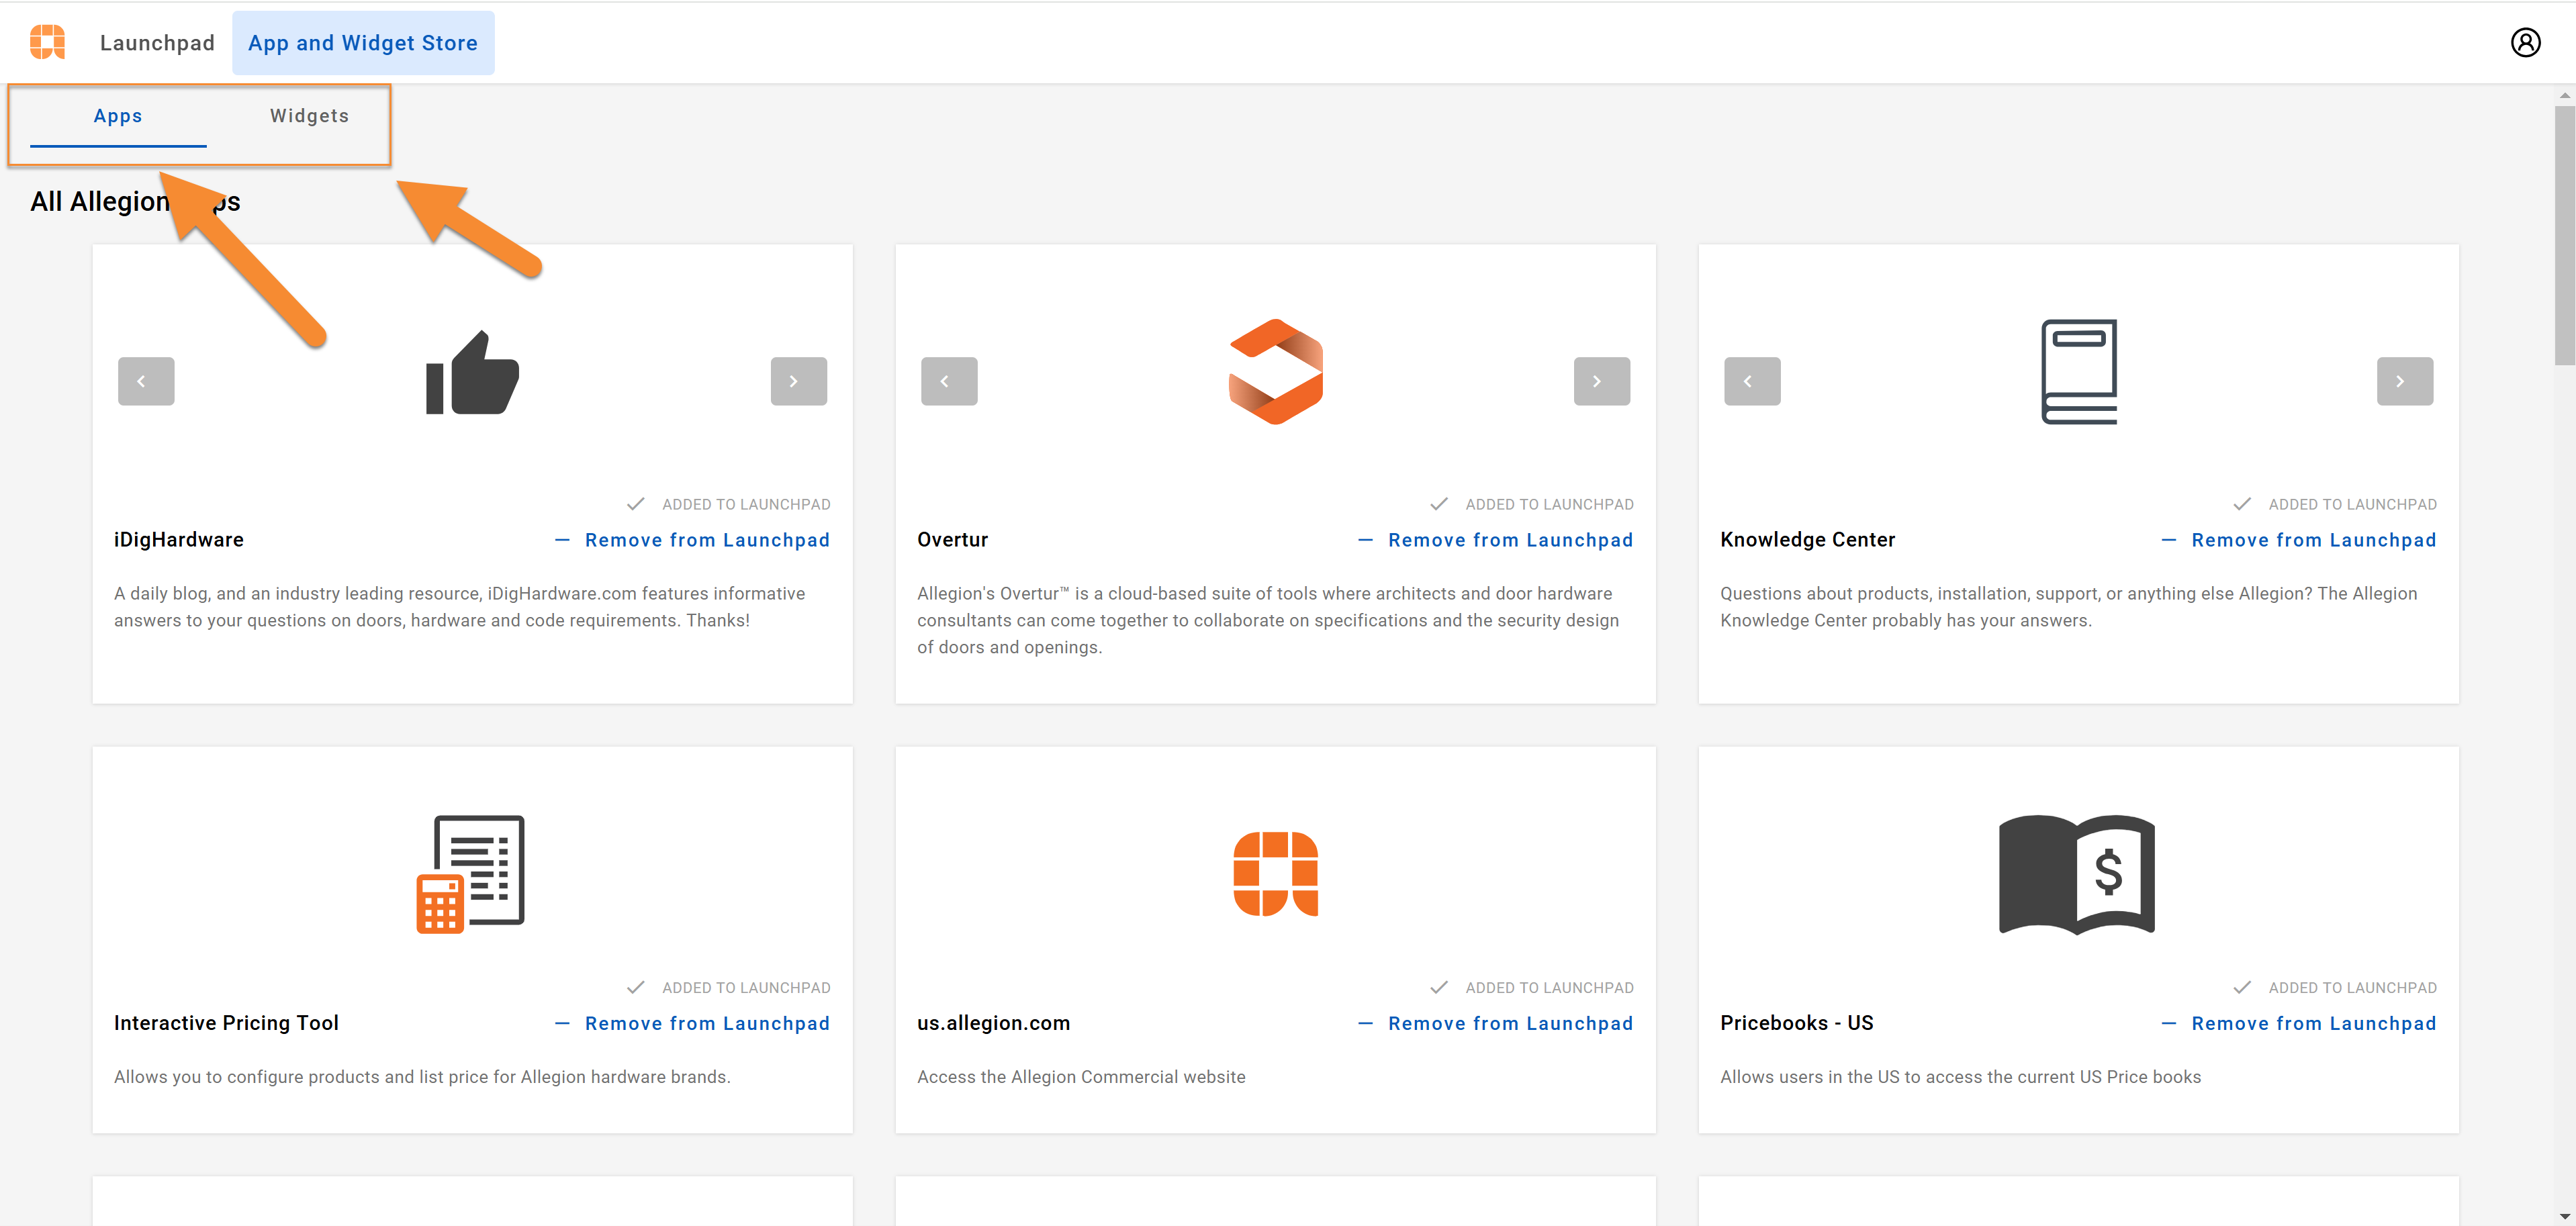Click the vertical scrollbar thumb
Screen dimensions: 2576x1226
2564,235
